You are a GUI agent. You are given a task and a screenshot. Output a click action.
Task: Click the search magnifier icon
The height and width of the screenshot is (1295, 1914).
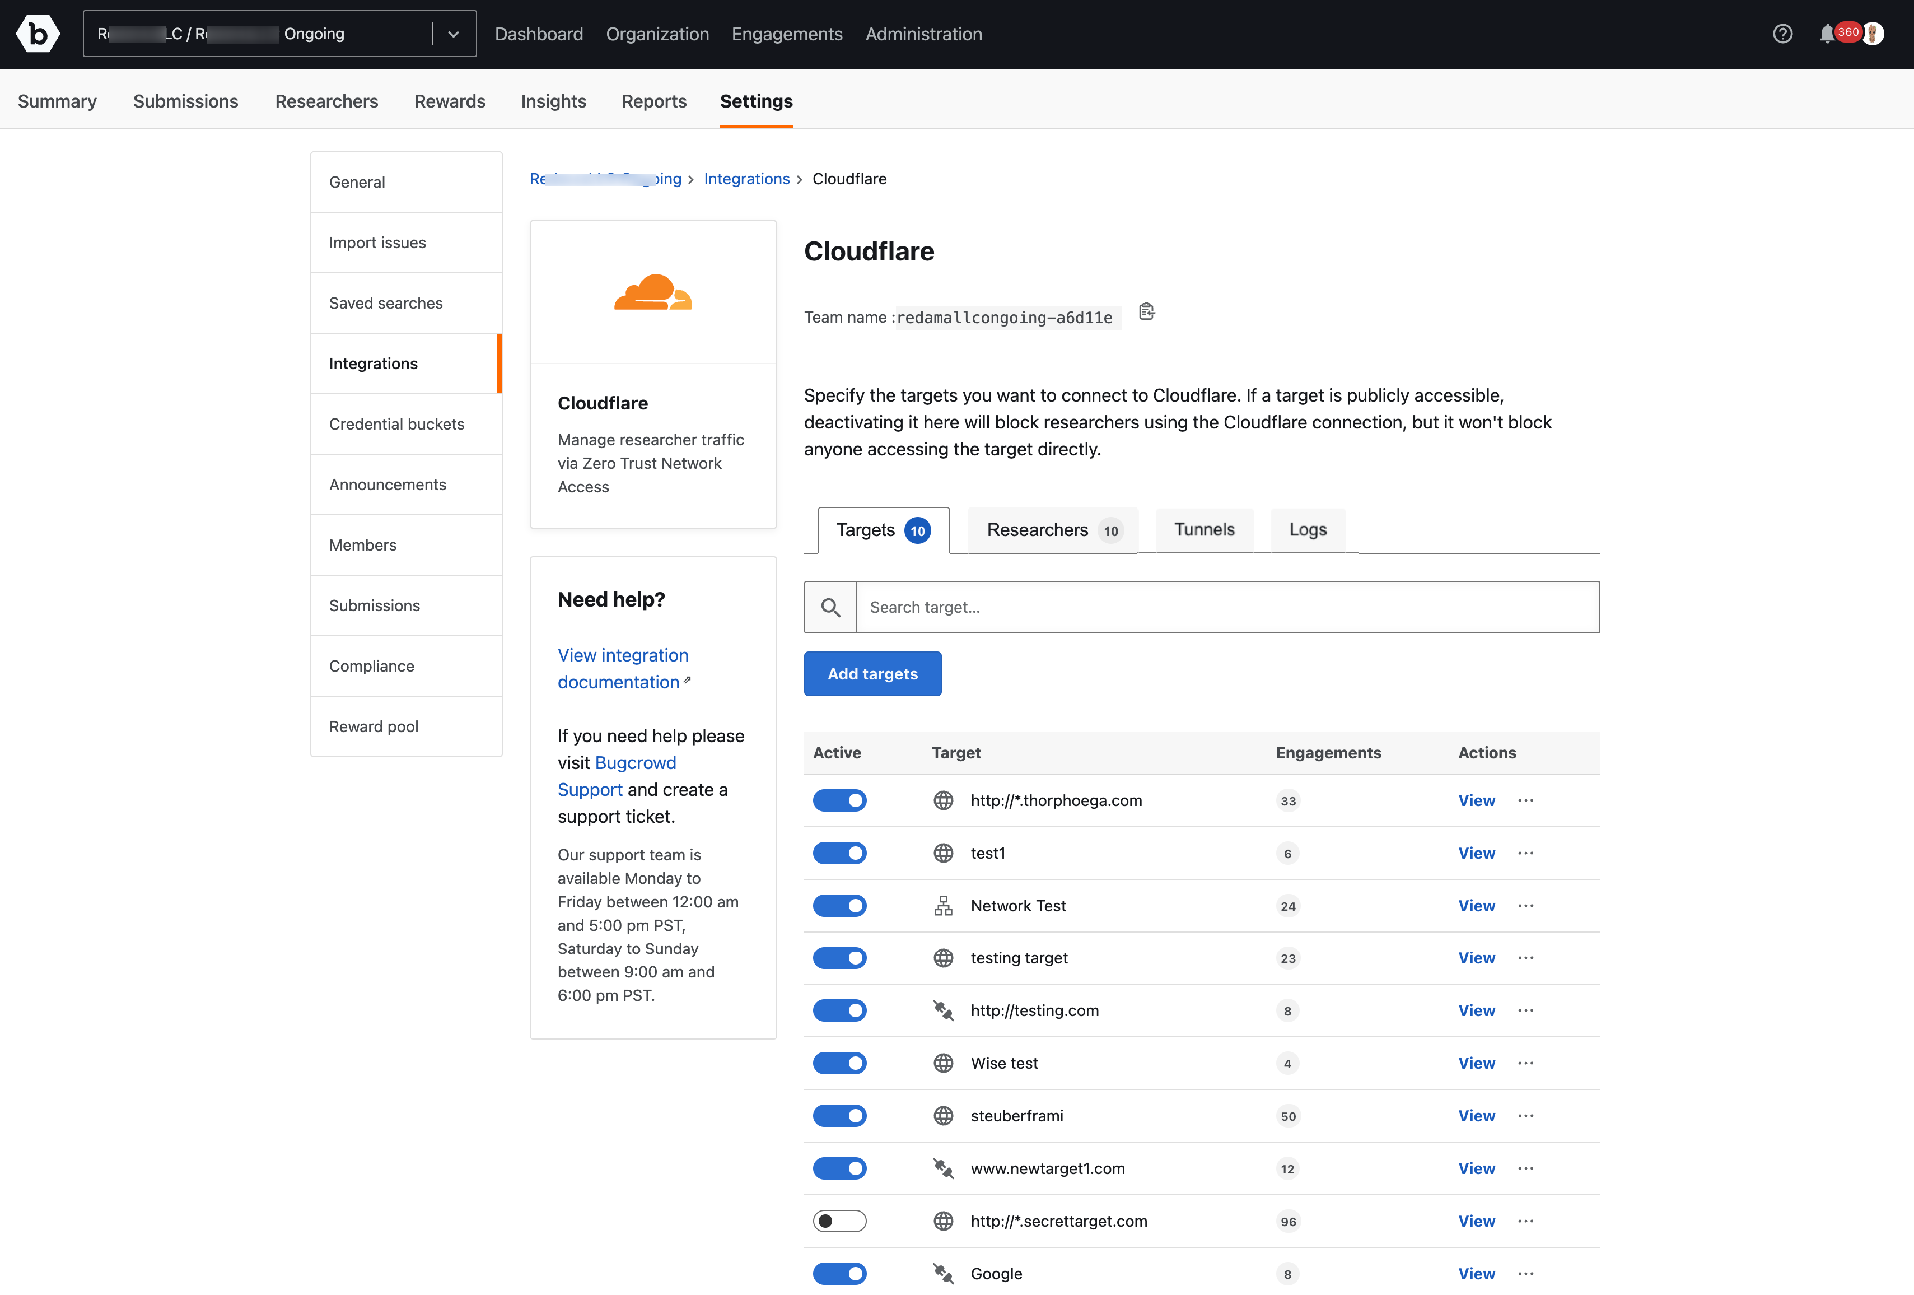pos(830,607)
